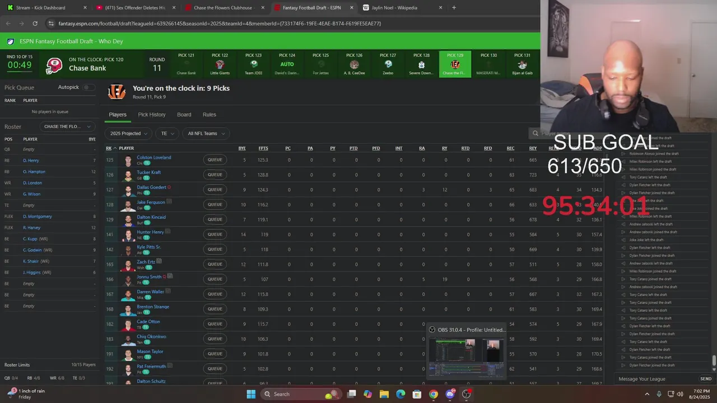Screen dimensions: 717x403
Task: Close the Fantasy Football Draft browser tab
Action: point(352,8)
